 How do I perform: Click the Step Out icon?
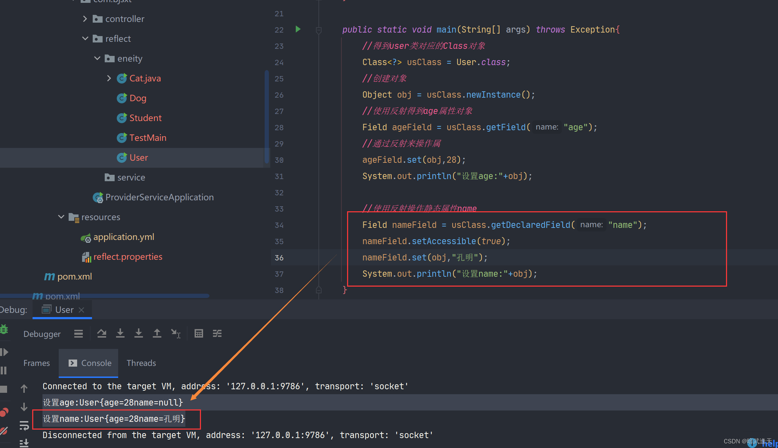(x=157, y=333)
